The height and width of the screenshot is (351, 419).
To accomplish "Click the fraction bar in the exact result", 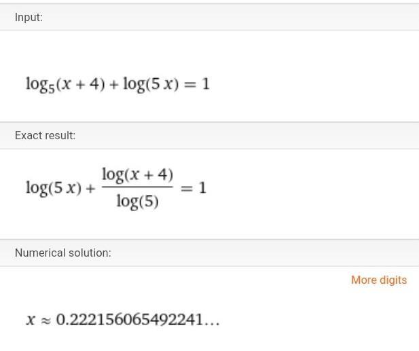I will pos(138,187).
